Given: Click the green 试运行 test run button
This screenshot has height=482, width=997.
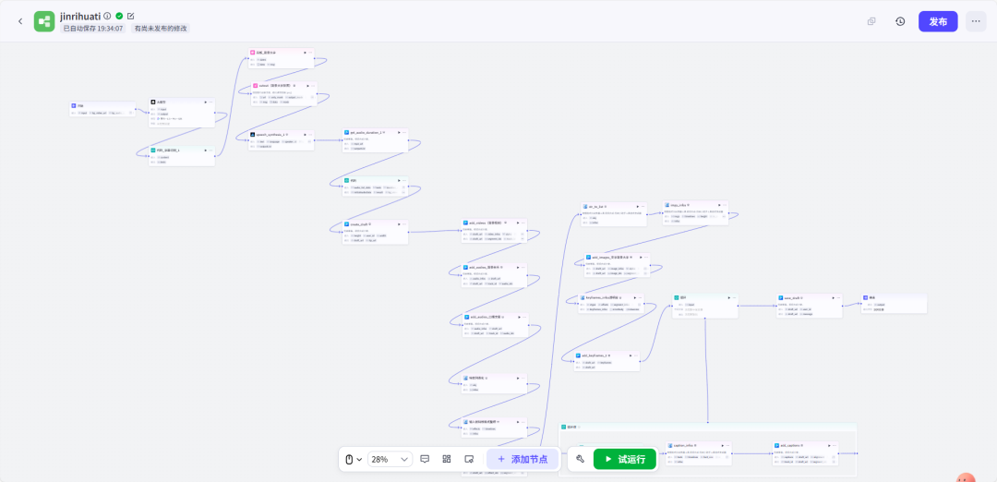Looking at the screenshot, I should tap(624, 459).
